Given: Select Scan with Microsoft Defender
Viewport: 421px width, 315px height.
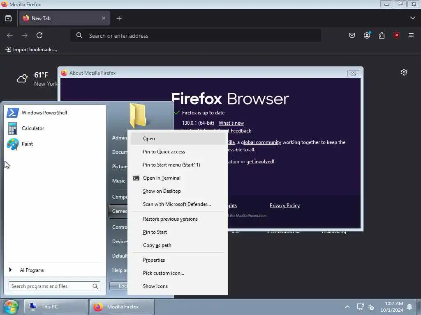Looking at the screenshot, I should pos(178,204).
